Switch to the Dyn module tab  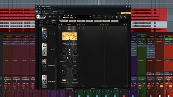point(42,20)
